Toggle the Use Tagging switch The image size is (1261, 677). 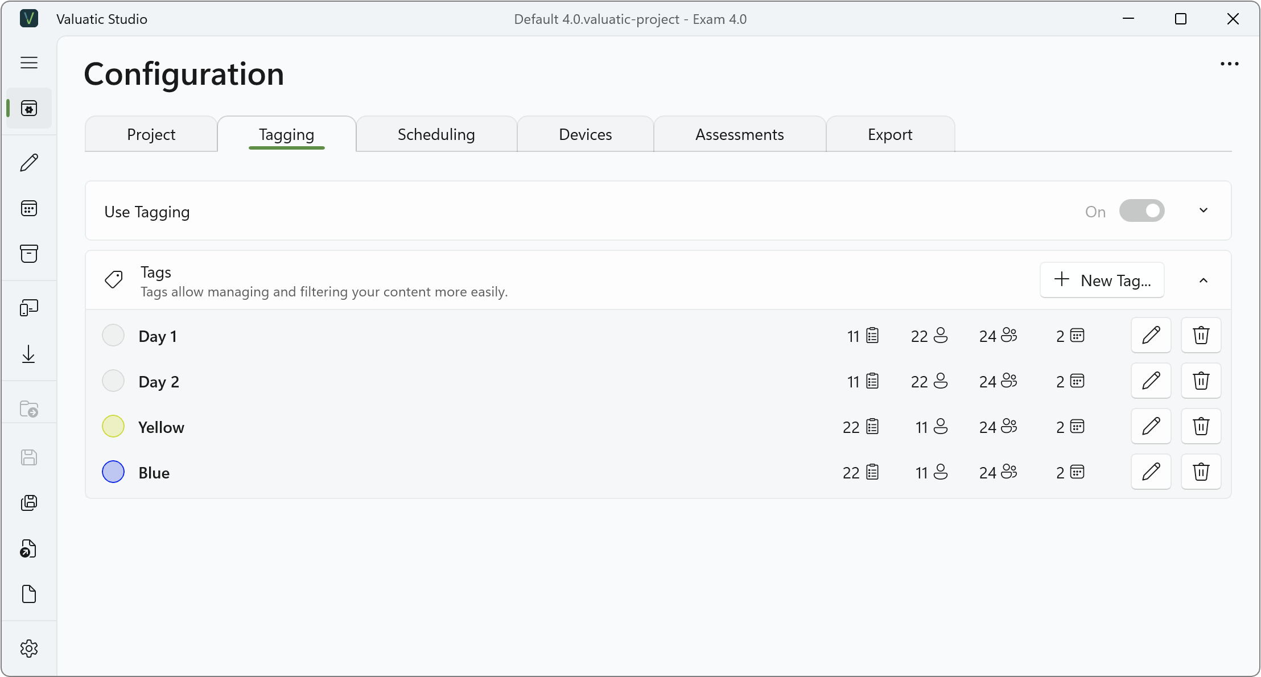point(1142,211)
